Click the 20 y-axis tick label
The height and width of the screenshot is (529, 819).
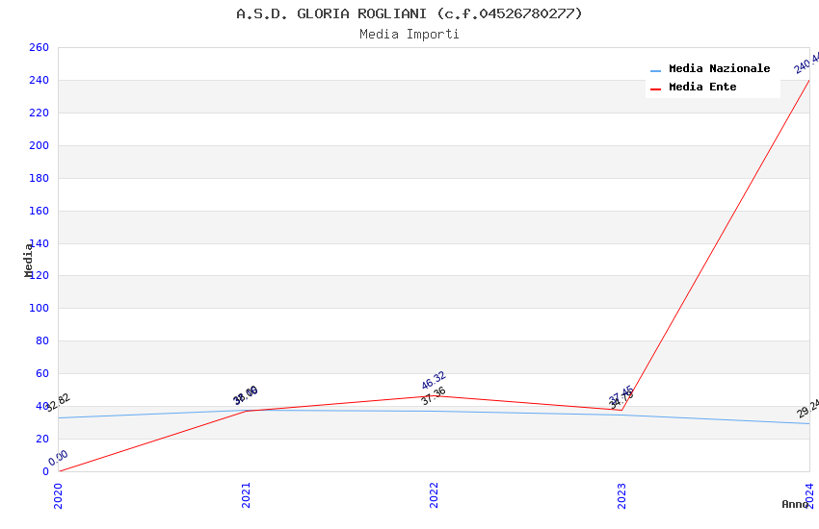pyautogui.click(x=42, y=439)
